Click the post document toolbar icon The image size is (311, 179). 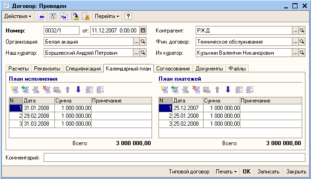[75, 16]
